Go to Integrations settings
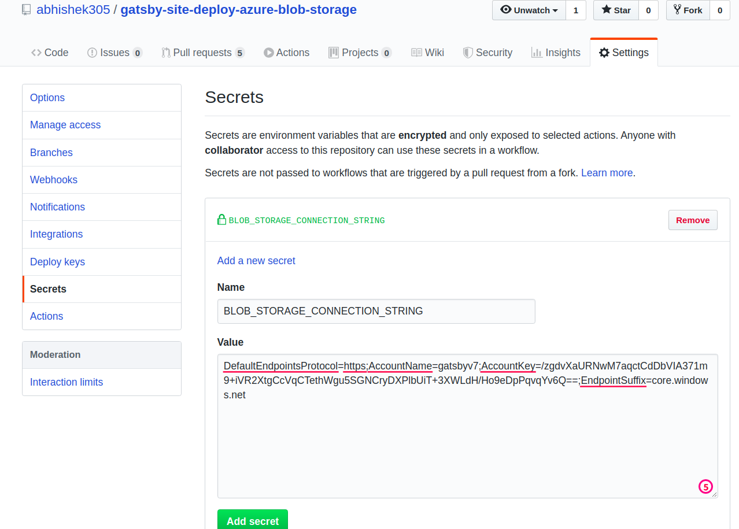 (102, 234)
